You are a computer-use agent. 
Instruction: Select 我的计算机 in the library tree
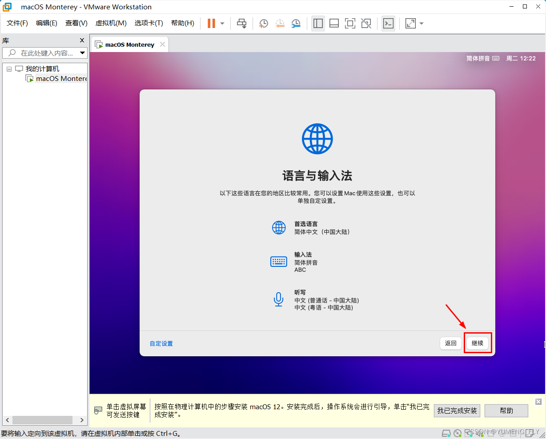(x=42, y=69)
